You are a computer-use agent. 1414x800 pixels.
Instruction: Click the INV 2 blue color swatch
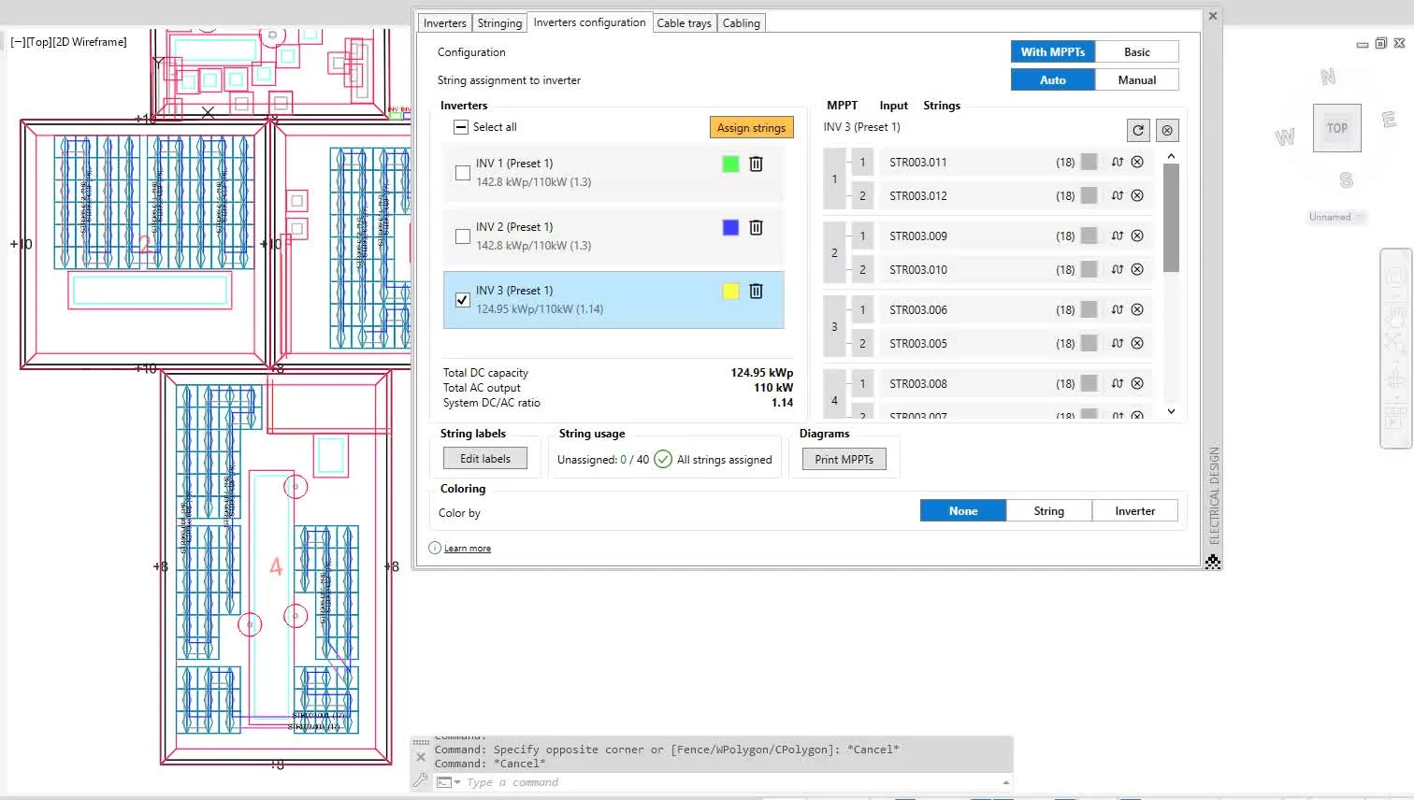tap(730, 227)
